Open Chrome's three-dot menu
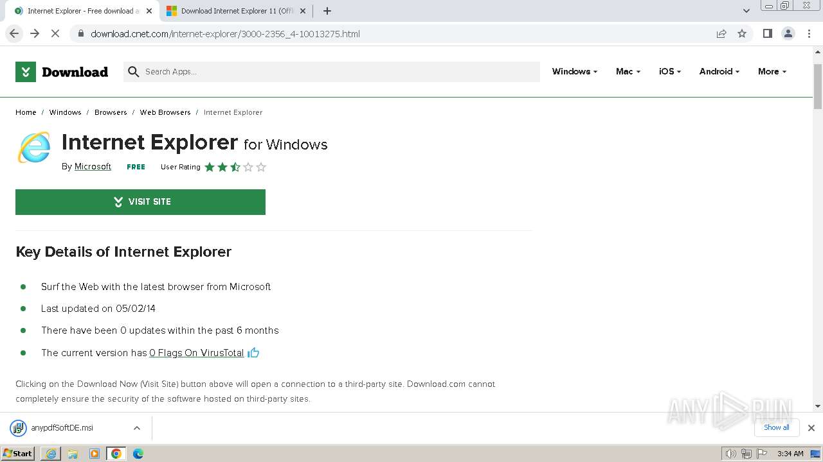The image size is (823, 462). (x=809, y=33)
